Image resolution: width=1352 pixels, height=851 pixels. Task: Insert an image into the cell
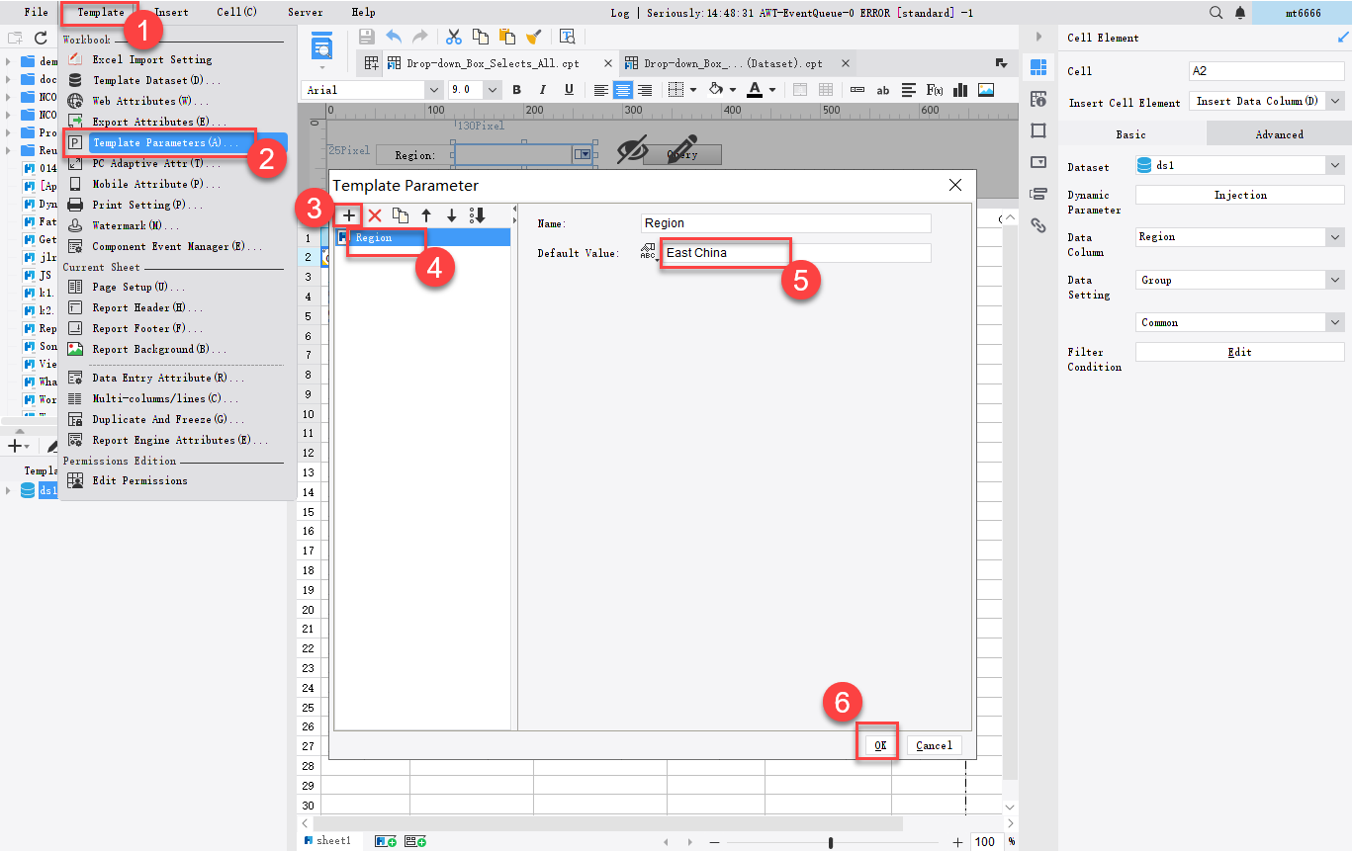[985, 90]
